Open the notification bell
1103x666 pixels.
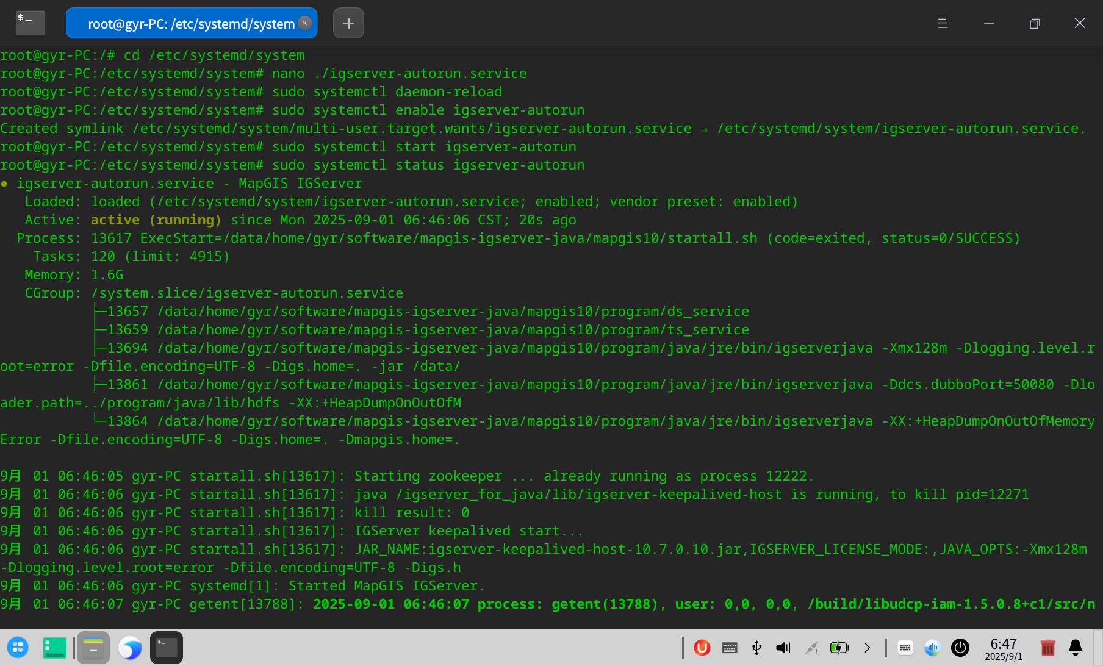[x=1076, y=648]
